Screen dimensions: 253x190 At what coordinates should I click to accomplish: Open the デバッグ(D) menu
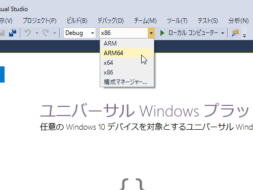[111, 21]
